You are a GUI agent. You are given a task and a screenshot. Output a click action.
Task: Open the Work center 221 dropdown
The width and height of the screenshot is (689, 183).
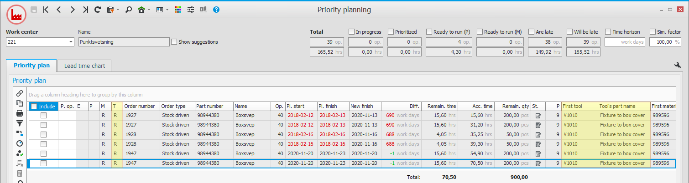[x=71, y=42]
